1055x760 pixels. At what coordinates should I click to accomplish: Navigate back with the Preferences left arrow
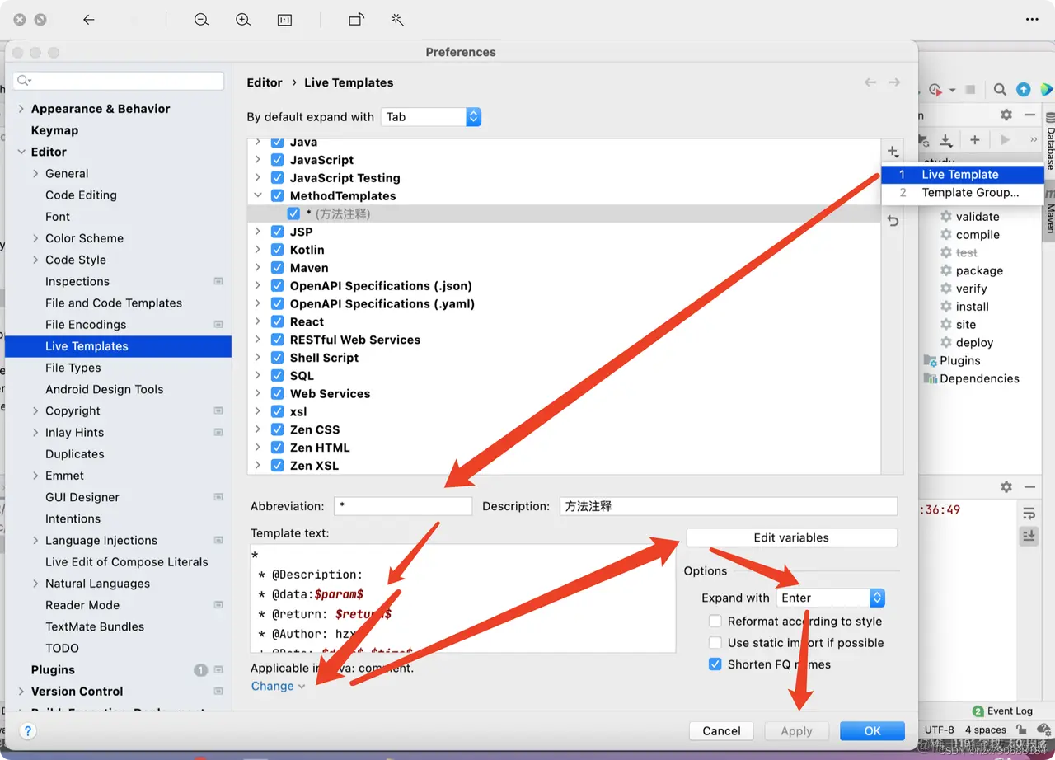[x=870, y=82]
